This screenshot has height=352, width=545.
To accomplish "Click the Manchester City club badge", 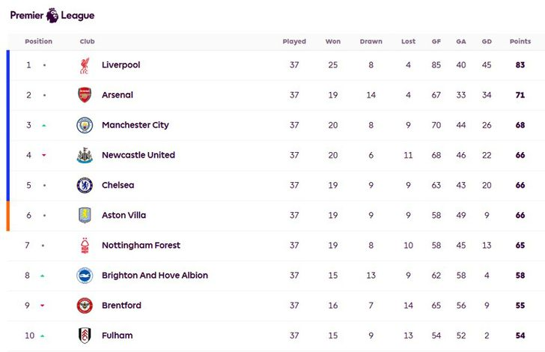I will click(x=85, y=125).
